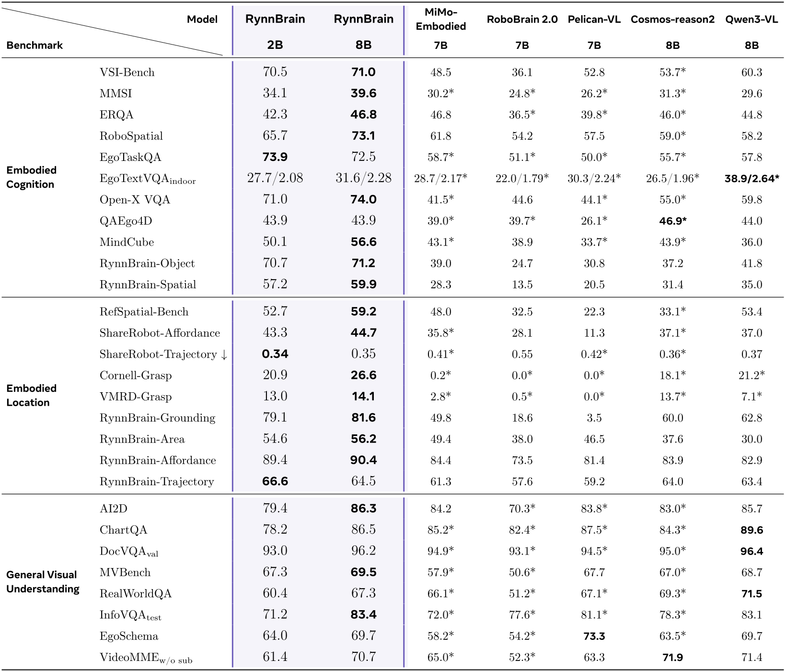Click the Cosmos-reason2 column header
This screenshot has height=671, width=786.
[x=672, y=20]
